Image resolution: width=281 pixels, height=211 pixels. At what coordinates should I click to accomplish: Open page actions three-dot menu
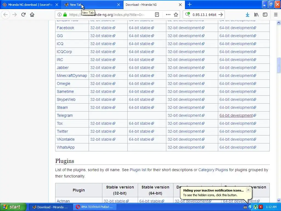168,15
